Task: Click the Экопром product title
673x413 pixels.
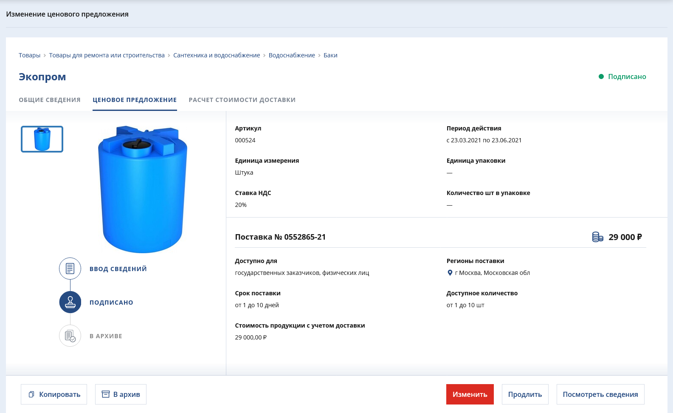Action: coord(42,77)
